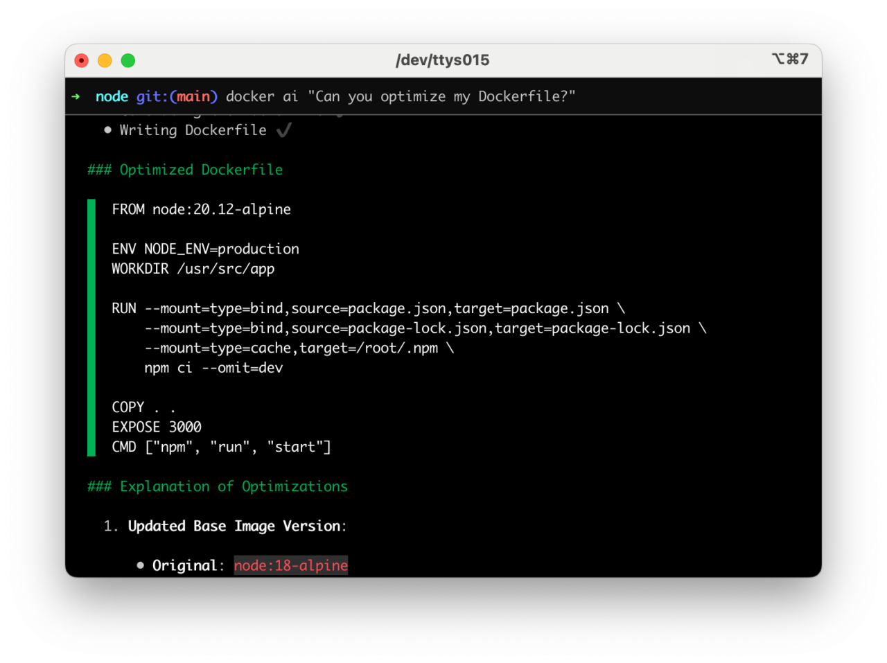Click the CMD npm run start line
The image size is (887, 663).
point(221,447)
